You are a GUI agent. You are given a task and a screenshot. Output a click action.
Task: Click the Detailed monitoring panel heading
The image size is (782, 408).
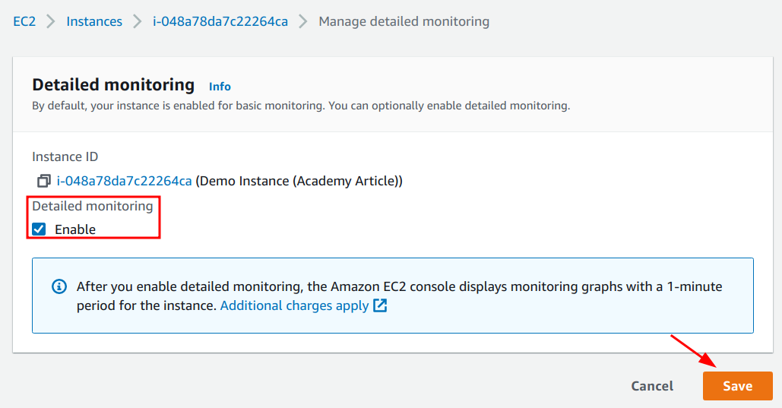[x=113, y=85]
